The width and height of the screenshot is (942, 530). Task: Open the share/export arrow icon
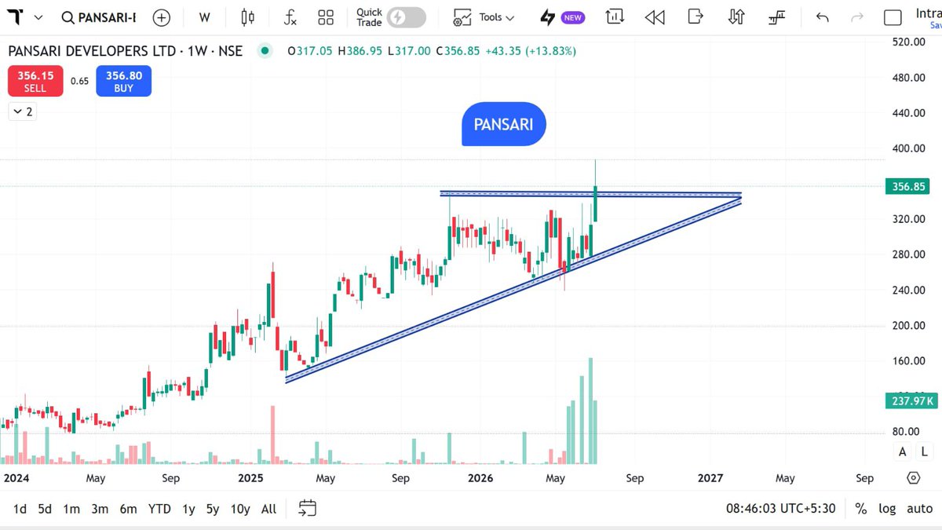coord(696,16)
